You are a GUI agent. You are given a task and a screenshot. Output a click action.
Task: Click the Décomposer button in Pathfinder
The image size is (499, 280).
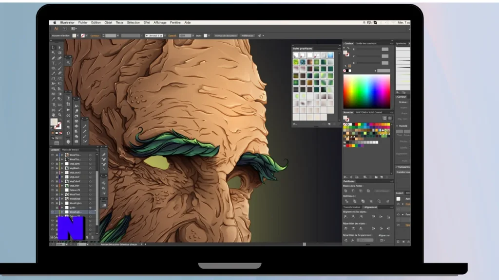pos(382,191)
